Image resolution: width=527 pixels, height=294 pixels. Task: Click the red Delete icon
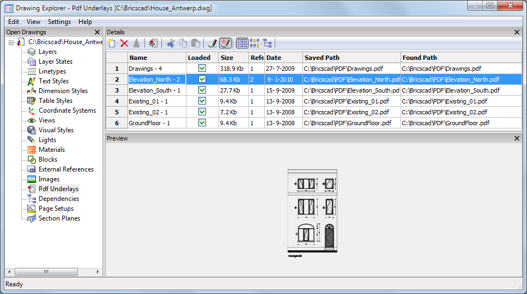(x=124, y=44)
